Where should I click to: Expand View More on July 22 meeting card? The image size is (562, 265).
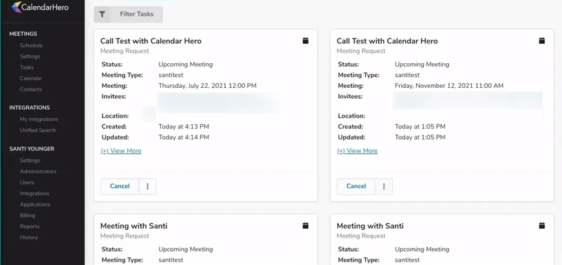[x=121, y=151]
